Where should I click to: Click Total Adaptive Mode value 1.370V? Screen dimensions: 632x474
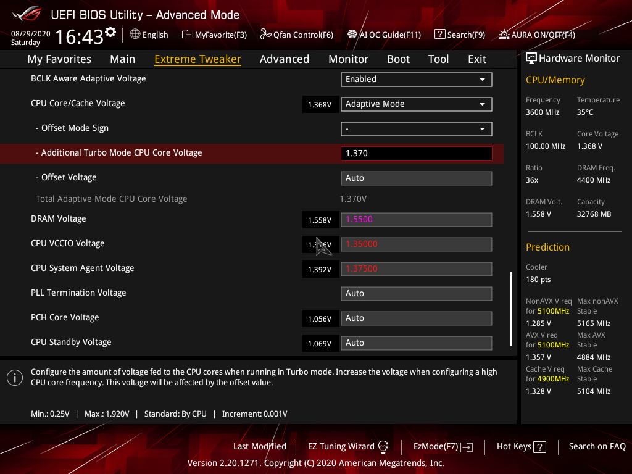coord(353,199)
